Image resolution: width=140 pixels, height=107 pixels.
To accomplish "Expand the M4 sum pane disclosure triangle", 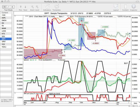I will point(15,93).
